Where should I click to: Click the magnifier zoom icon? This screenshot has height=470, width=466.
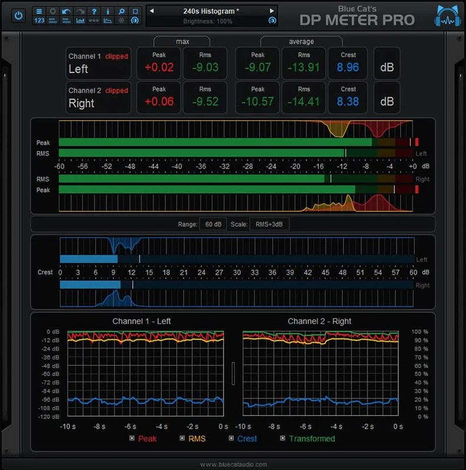[122, 11]
